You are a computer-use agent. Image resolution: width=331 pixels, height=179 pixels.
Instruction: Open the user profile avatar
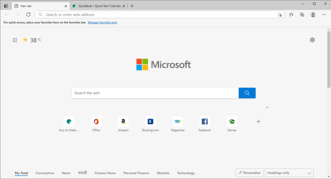click(x=313, y=14)
